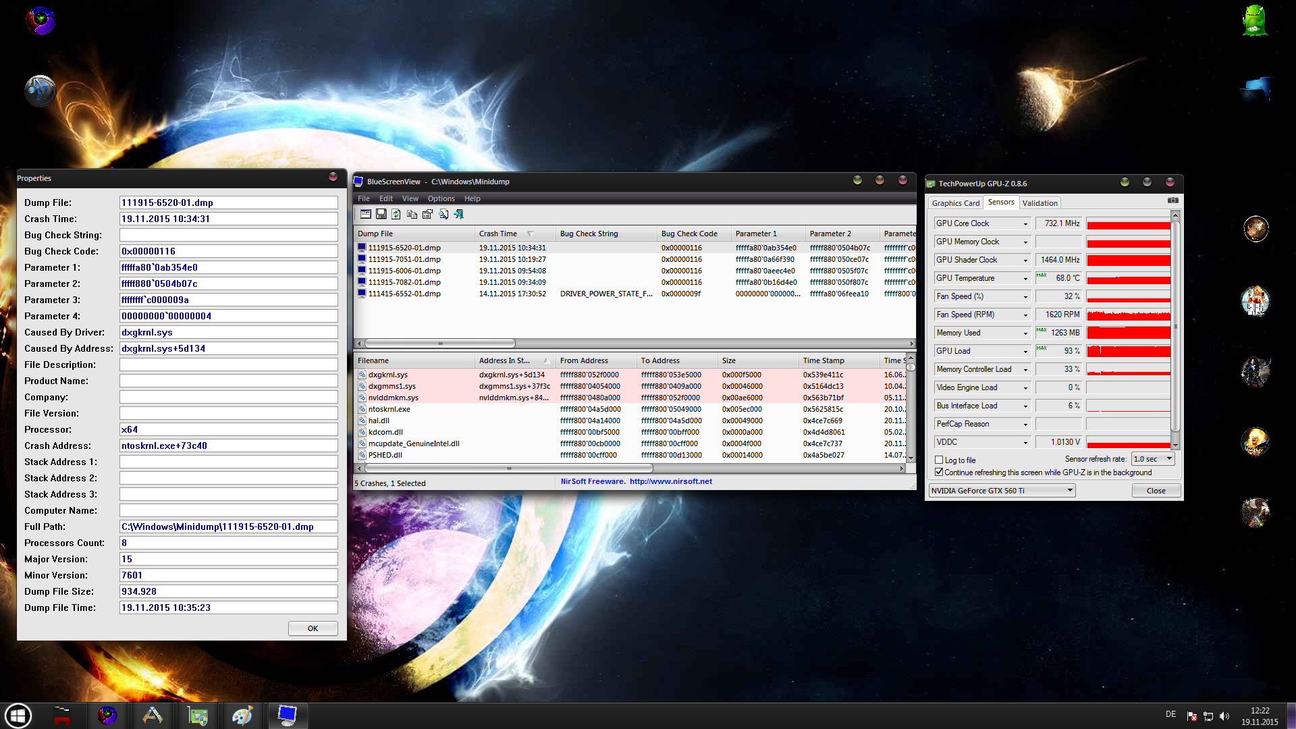This screenshot has height=729, width=1296.
Task: Expand the NVIDIA GeForce GTX 560 Ti selector
Action: pos(1070,491)
